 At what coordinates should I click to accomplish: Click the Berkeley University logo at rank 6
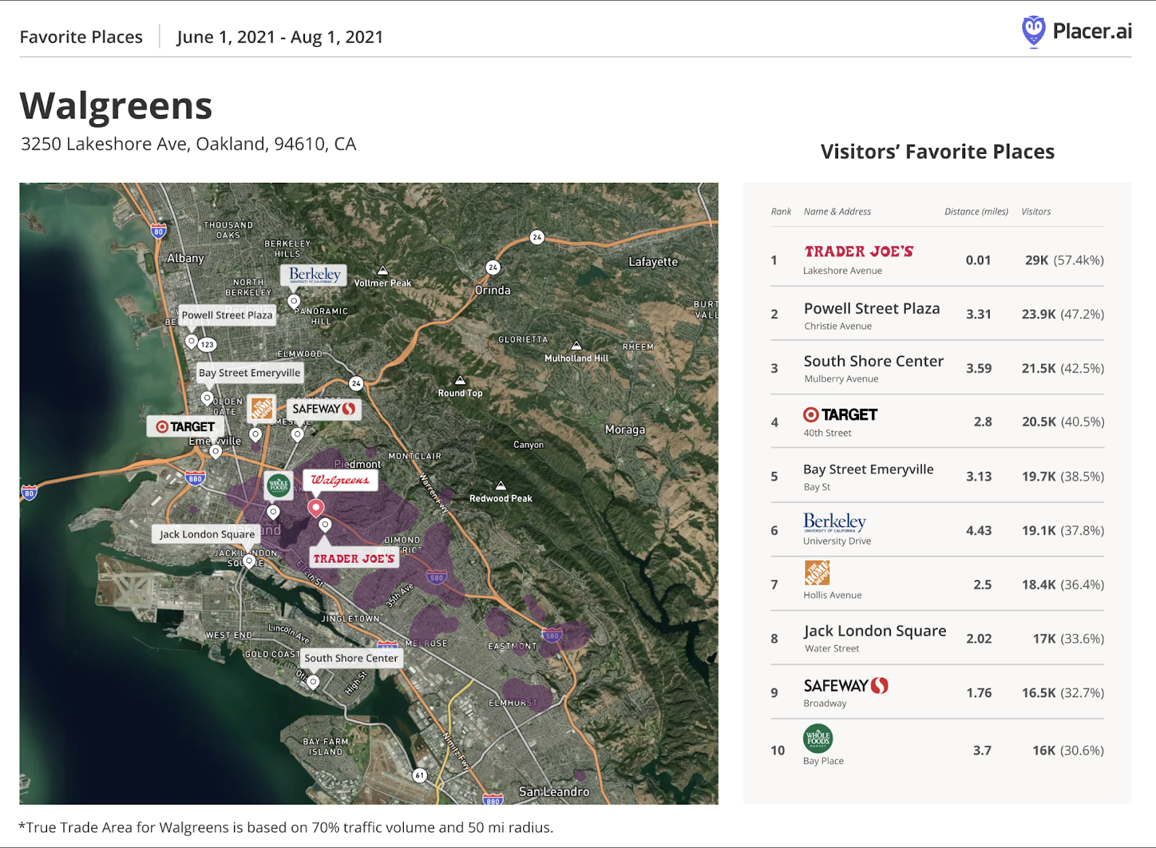click(834, 522)
